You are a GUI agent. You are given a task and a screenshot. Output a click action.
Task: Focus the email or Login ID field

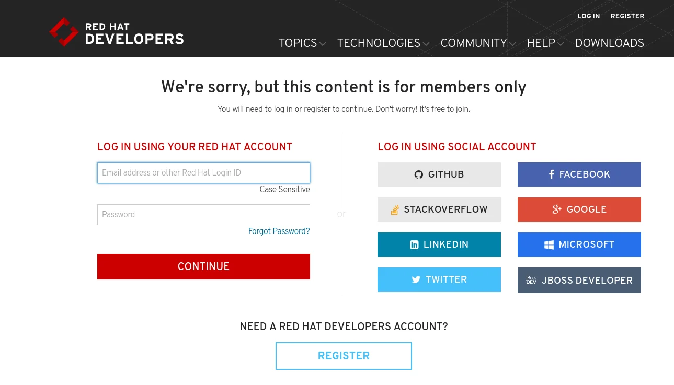(203, 173)
